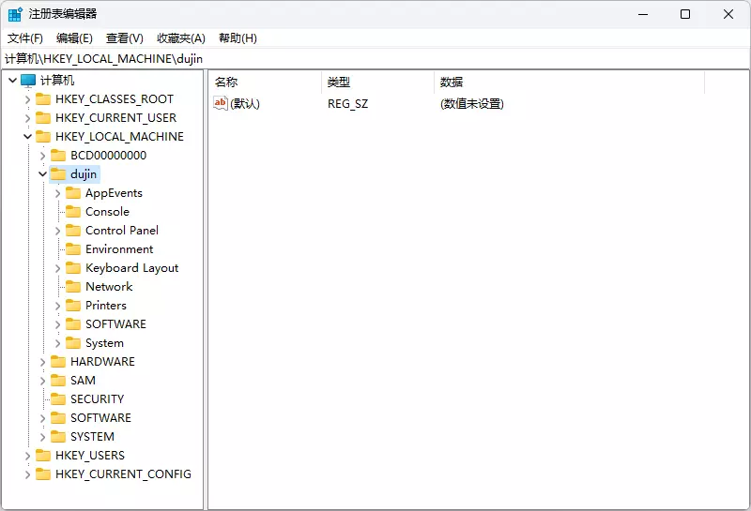Viewport: 751px width, 511px height.
Task: Select the Console tree label
Action: pos(107,212)
